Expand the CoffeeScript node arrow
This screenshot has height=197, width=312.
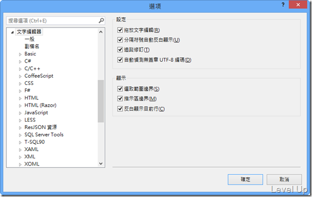tap(20, 76)
